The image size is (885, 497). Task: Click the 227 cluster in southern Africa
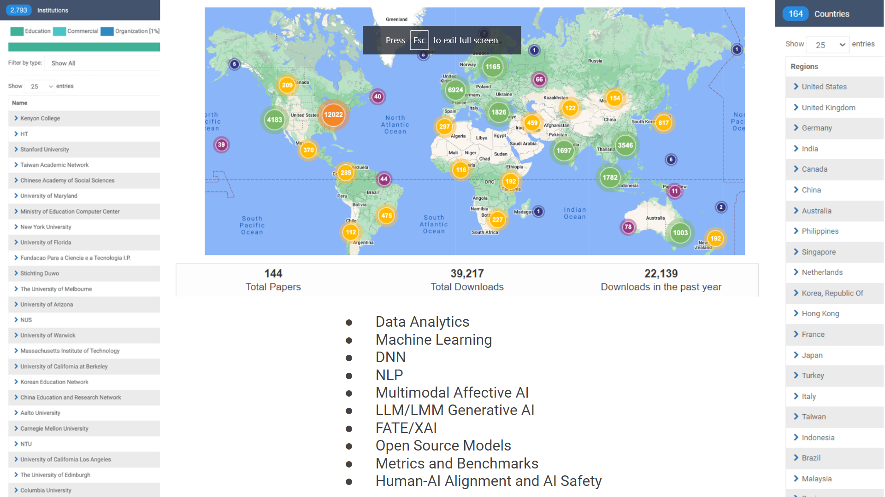pos(497,220)
